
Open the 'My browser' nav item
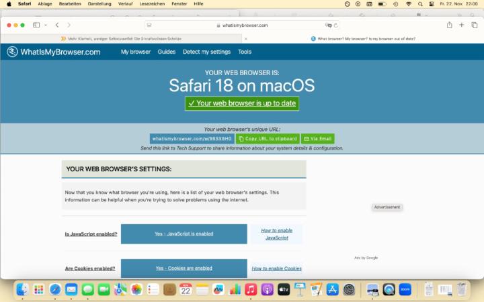click(136, 52)
